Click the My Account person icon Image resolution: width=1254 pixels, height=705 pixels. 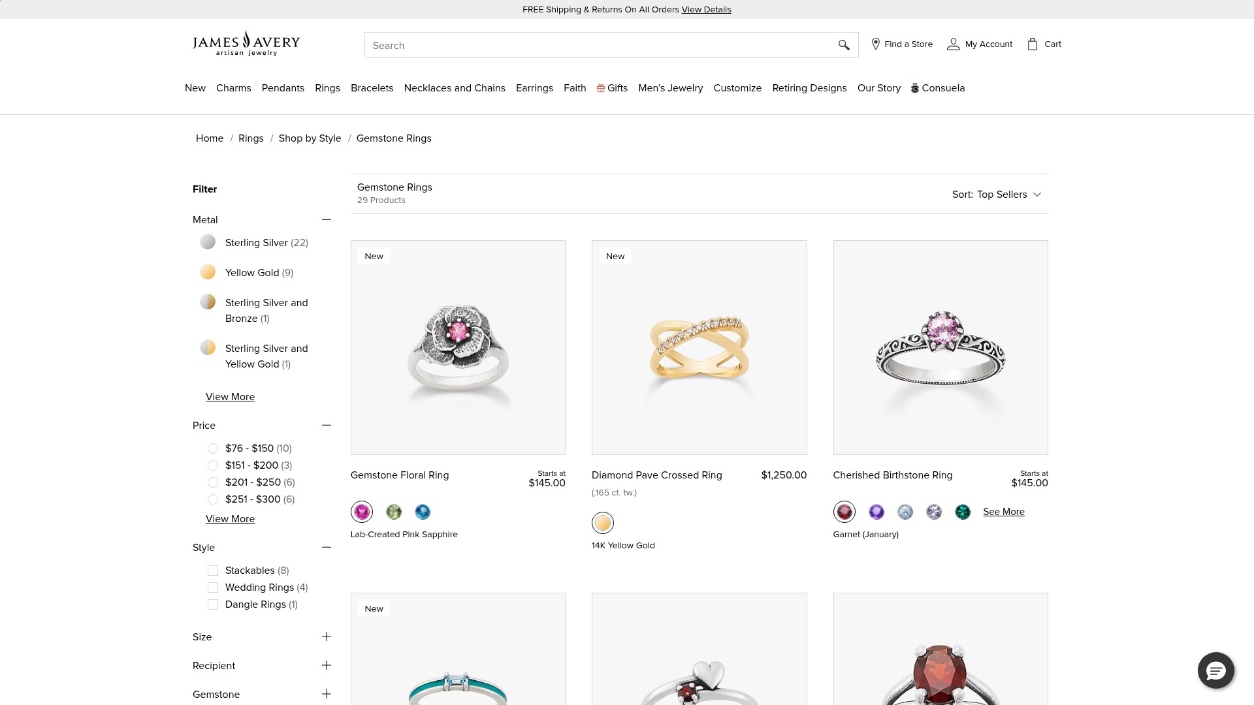(954, 44)
